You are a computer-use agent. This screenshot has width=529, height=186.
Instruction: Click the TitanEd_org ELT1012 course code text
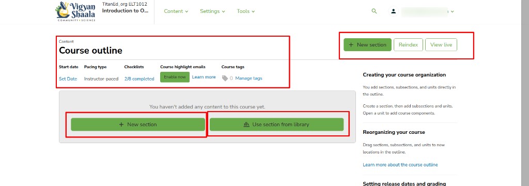click(x=125, y=4)
